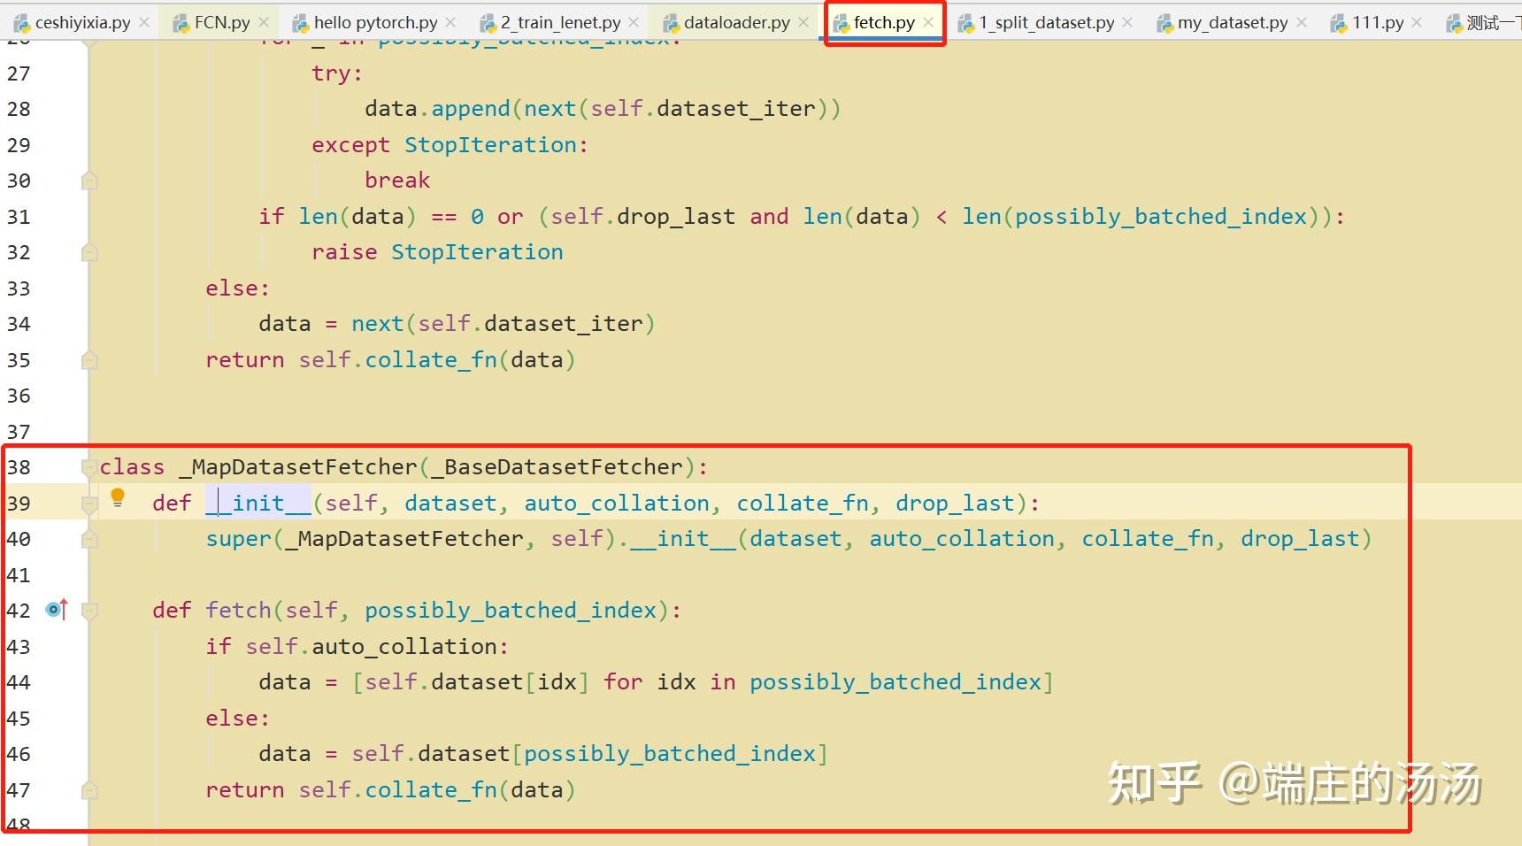Click the Python file icon on the fetch.py tab
Viewport: 1522px width, 846px height.
[842, 21]
